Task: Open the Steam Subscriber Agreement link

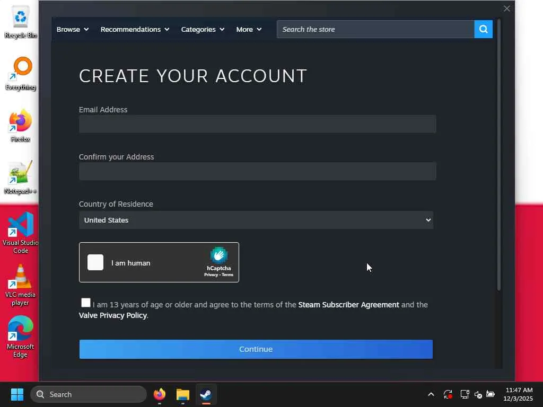Action: pyautogui.click(x=348, y=305)
